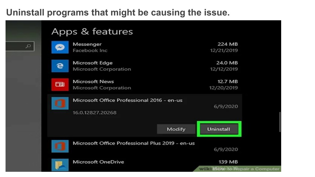
Task: Uninstall Microsoft Office Professional 2016
Action: coord(219,129)
